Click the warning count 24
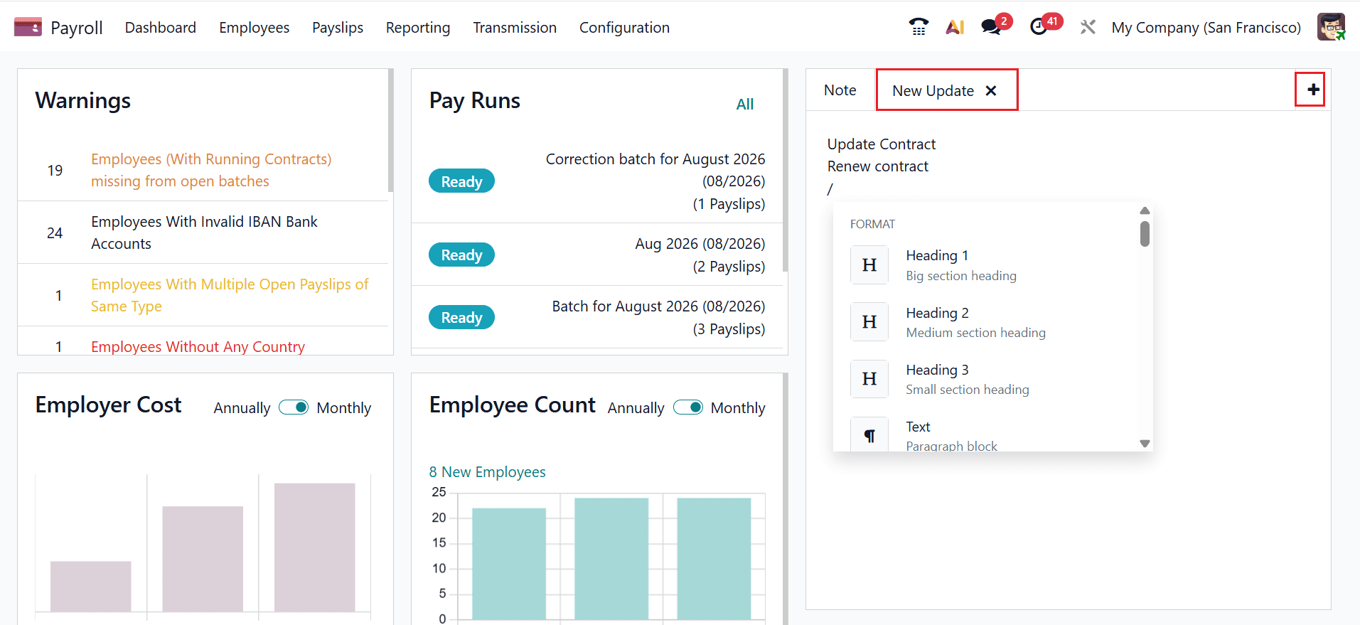 [x=55, y=233]
